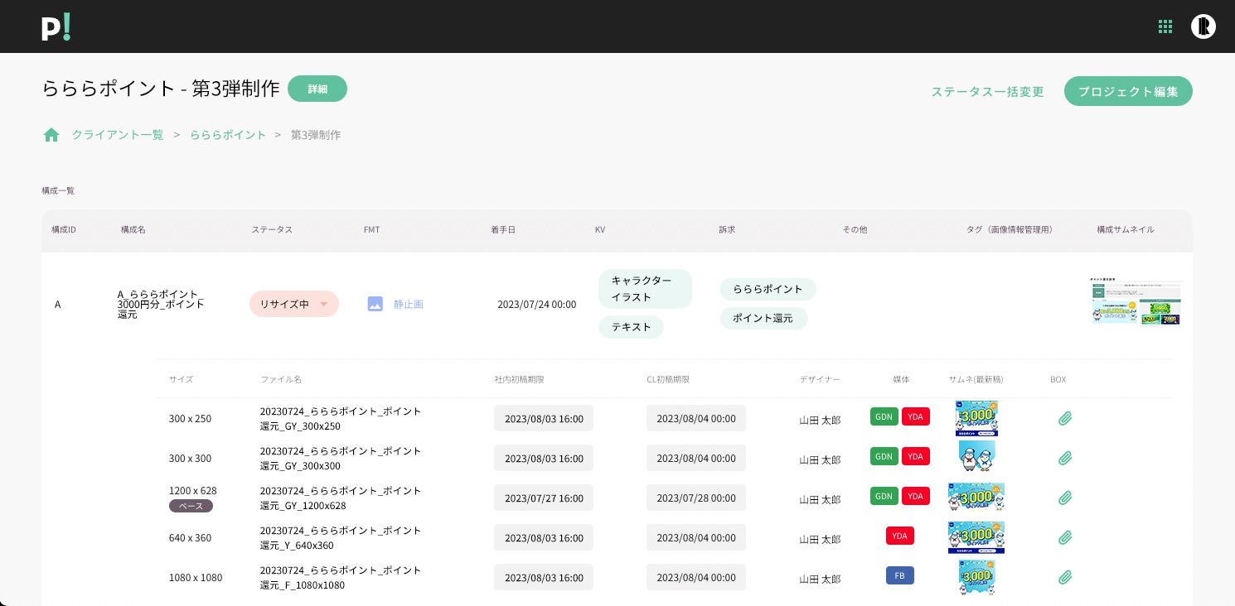Click size cell 640 x 360

[190, 537]
